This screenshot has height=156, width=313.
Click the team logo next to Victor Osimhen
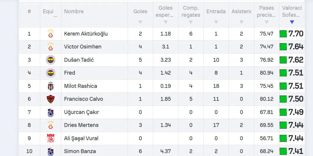click(x=50, y=47)
